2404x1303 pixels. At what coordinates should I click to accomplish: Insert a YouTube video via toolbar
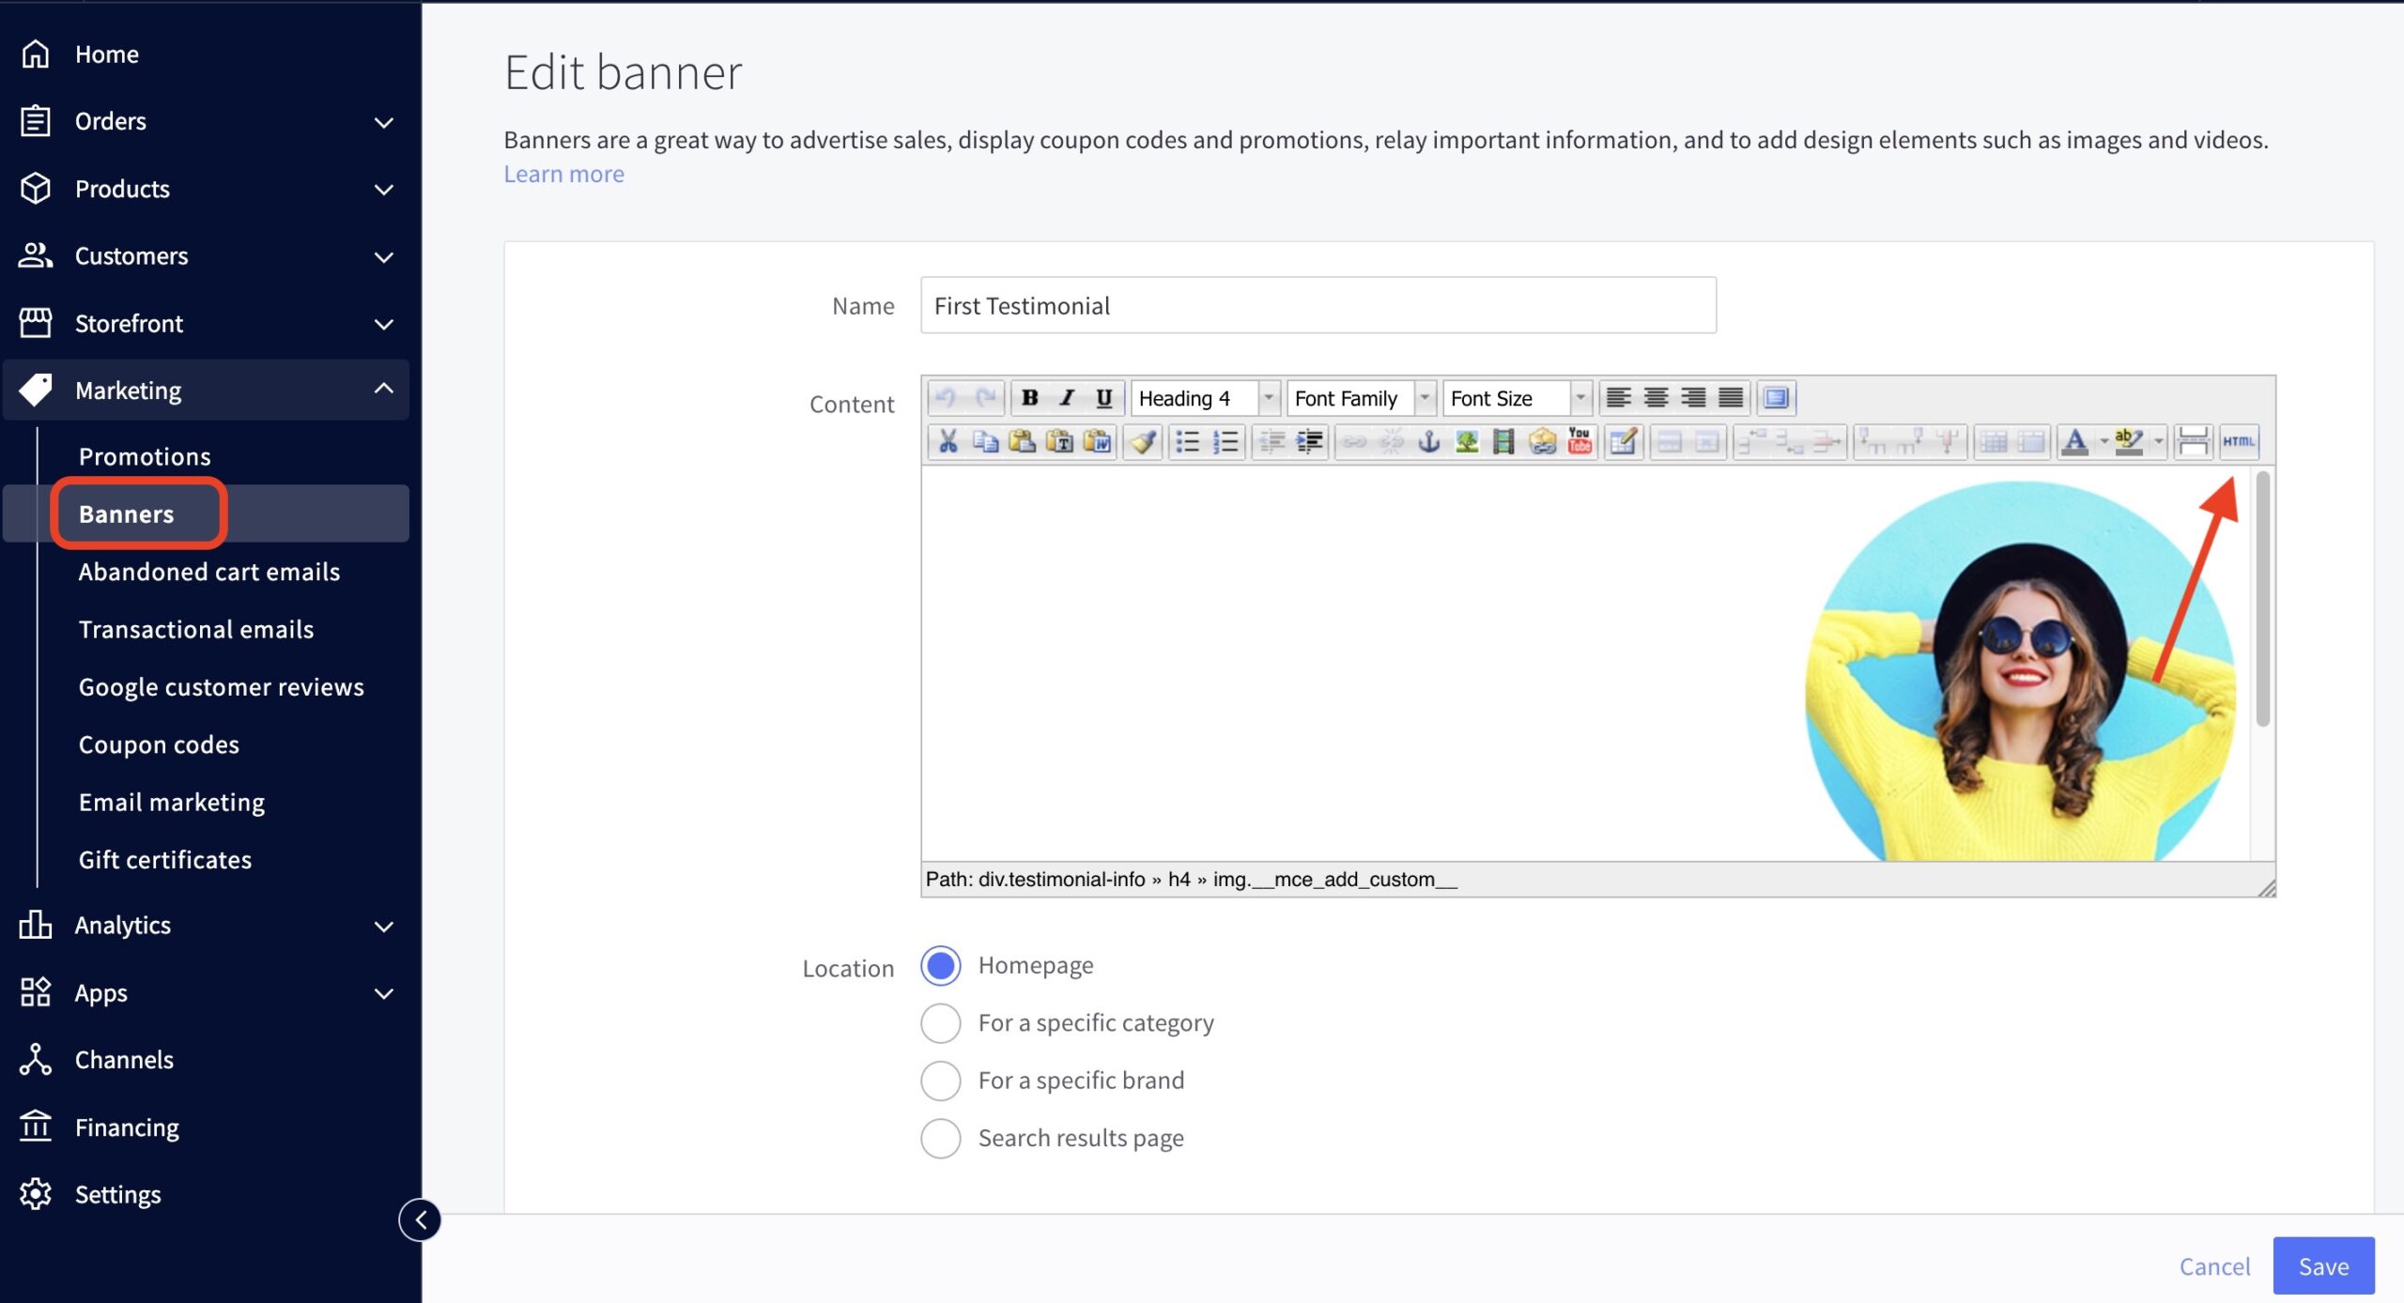1580,441
